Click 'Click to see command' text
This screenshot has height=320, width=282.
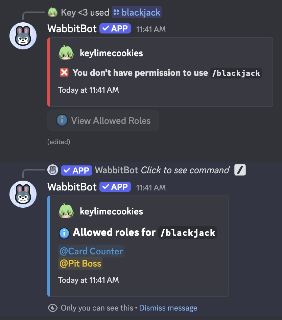pyautogui.click(x=185, y=170)
